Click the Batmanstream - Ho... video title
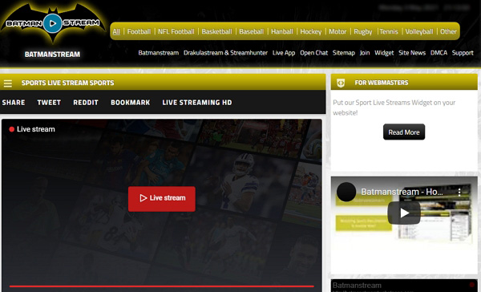481x292 pixels. (x=402, y=192)
